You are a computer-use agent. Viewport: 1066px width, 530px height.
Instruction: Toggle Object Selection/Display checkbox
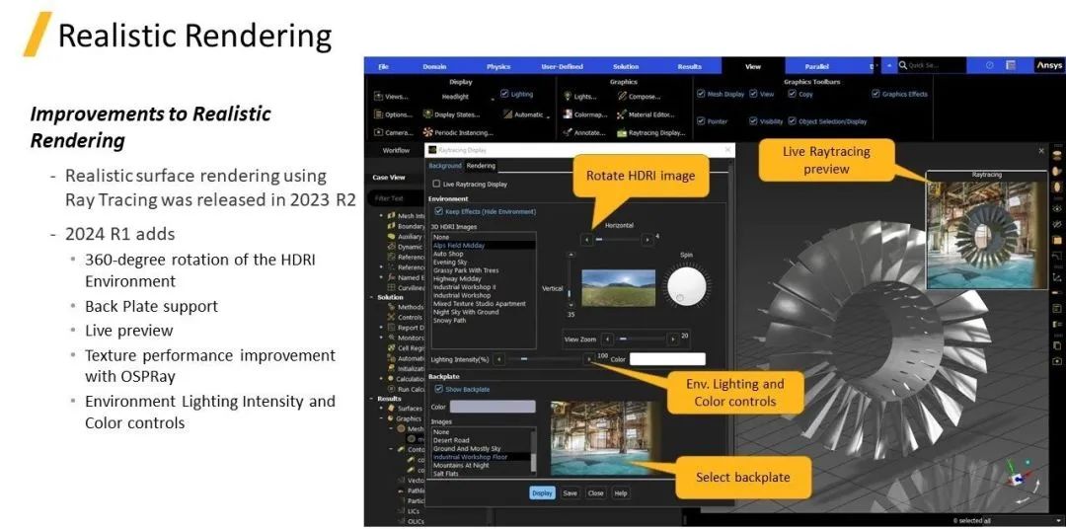792,121
